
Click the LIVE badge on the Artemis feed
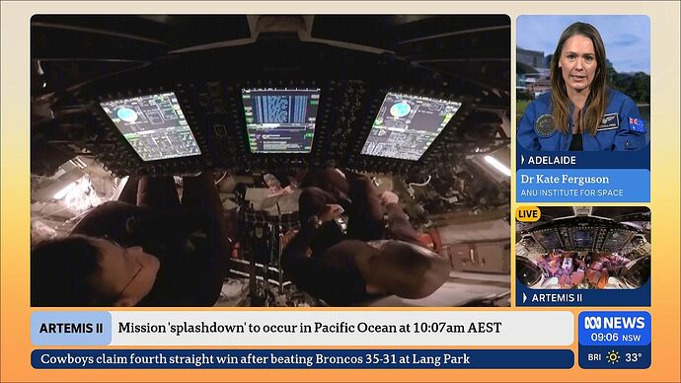(528, 213)
